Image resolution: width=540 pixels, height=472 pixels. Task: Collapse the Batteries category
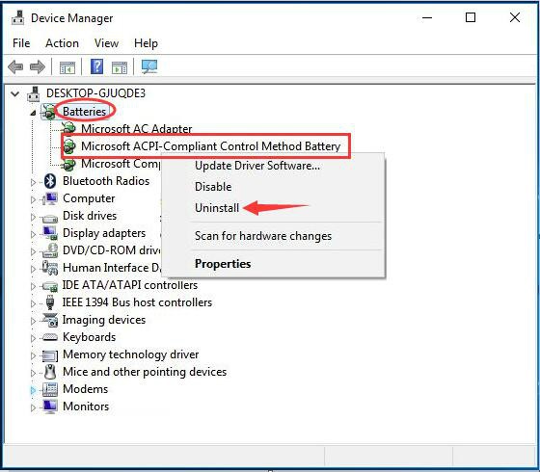click(33, 113)
